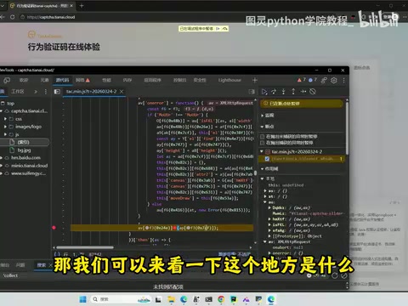Click the debugger pane vertical scrollbar
408x306 pixels.
coord(347,127)
